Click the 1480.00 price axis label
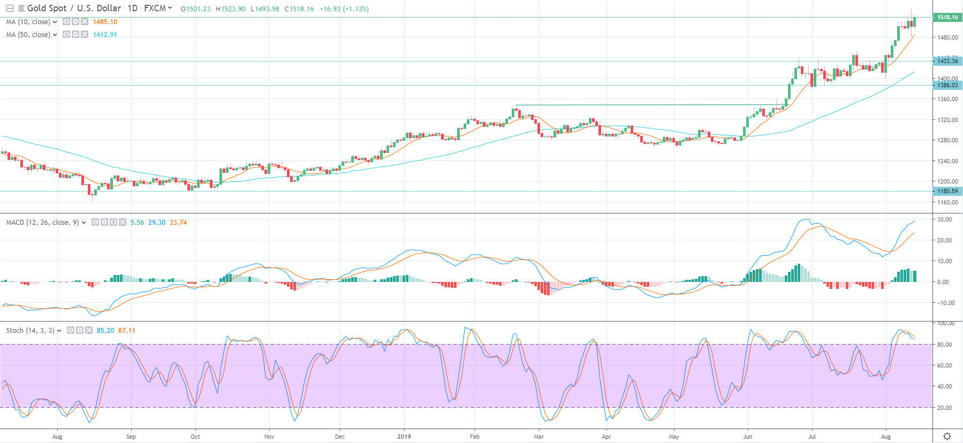The image size is (963, 443). [x=947, y=37]
